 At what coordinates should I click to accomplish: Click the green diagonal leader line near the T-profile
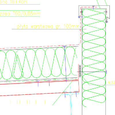click(x=63, y=92)
